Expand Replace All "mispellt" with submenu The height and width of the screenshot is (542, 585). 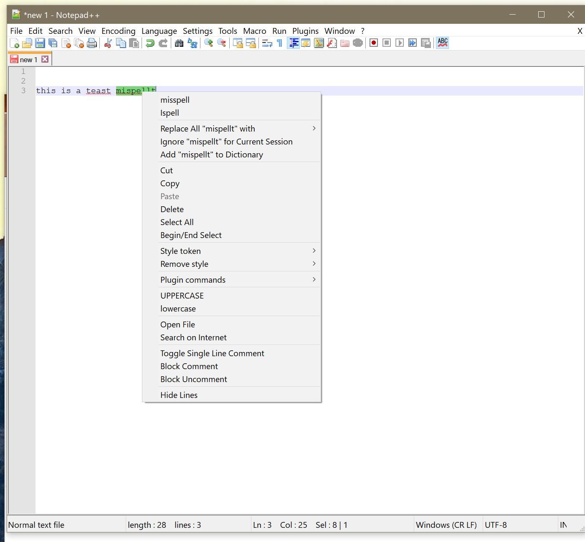click(232, 129)
